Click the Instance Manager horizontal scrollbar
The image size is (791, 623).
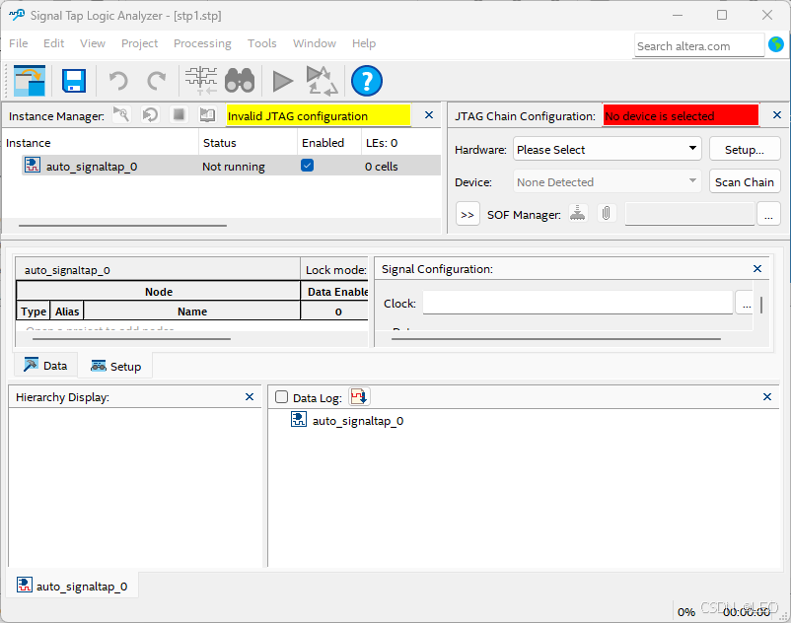tap(122, 226)
